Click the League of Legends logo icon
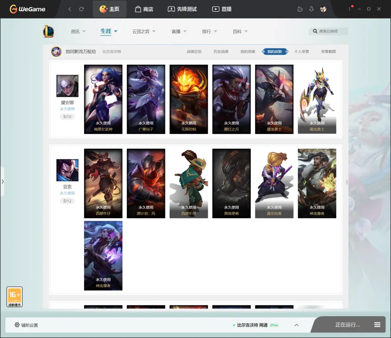The height and width of the screenshot is (338, 391). 49,32
